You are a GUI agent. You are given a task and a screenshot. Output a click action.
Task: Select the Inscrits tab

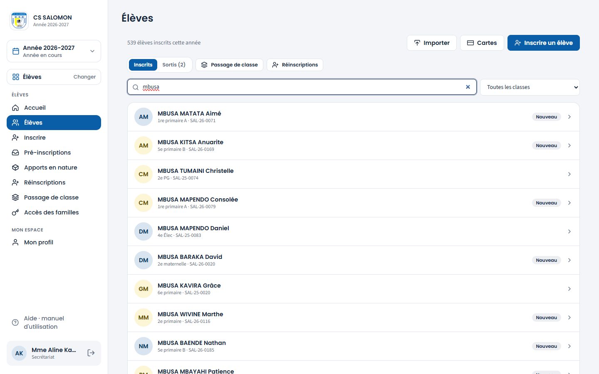[x=143, y=65]
